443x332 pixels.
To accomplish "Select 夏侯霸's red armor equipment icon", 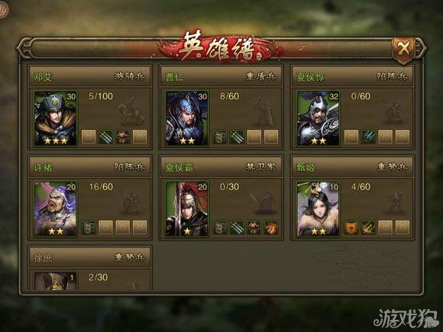I will tap(254, 227).
